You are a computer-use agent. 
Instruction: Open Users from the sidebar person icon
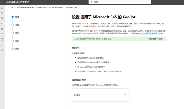click(2, 18)
